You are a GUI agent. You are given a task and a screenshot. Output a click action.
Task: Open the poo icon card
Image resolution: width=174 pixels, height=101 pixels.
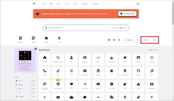(x=138, y=86)
